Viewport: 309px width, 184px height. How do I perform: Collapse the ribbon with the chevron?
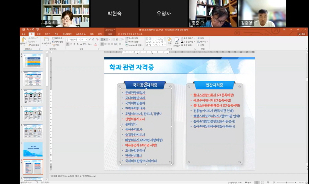(x=306, y=49)
